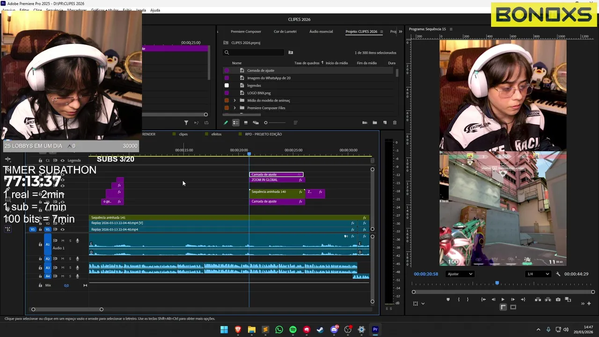This screenshot has width=599, height=337.
Task: Select the legendas item in Project panel
Action: [254, 85]
